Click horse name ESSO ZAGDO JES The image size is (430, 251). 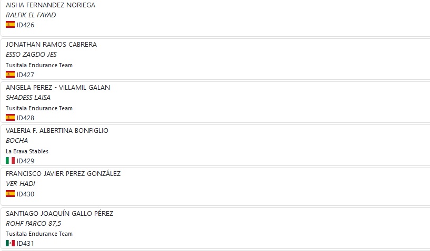click(x=31, y=55)
